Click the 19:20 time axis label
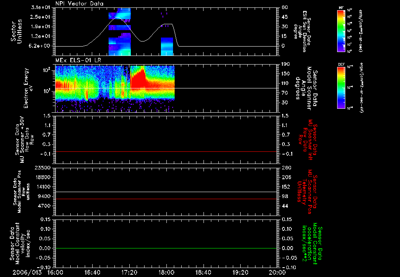The image size is (400, 277). pyautogui.click(x=240, y=272)
